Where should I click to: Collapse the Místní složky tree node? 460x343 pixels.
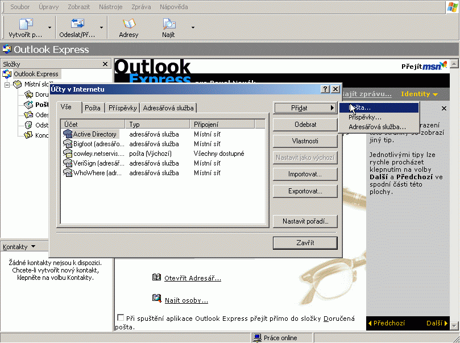[x=7, y=85]
